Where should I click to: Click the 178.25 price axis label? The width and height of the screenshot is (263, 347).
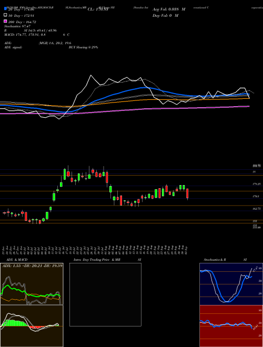[257, 184]
